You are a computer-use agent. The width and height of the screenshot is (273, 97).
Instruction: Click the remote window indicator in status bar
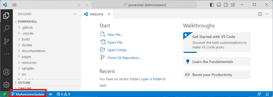tap(5, 94)
